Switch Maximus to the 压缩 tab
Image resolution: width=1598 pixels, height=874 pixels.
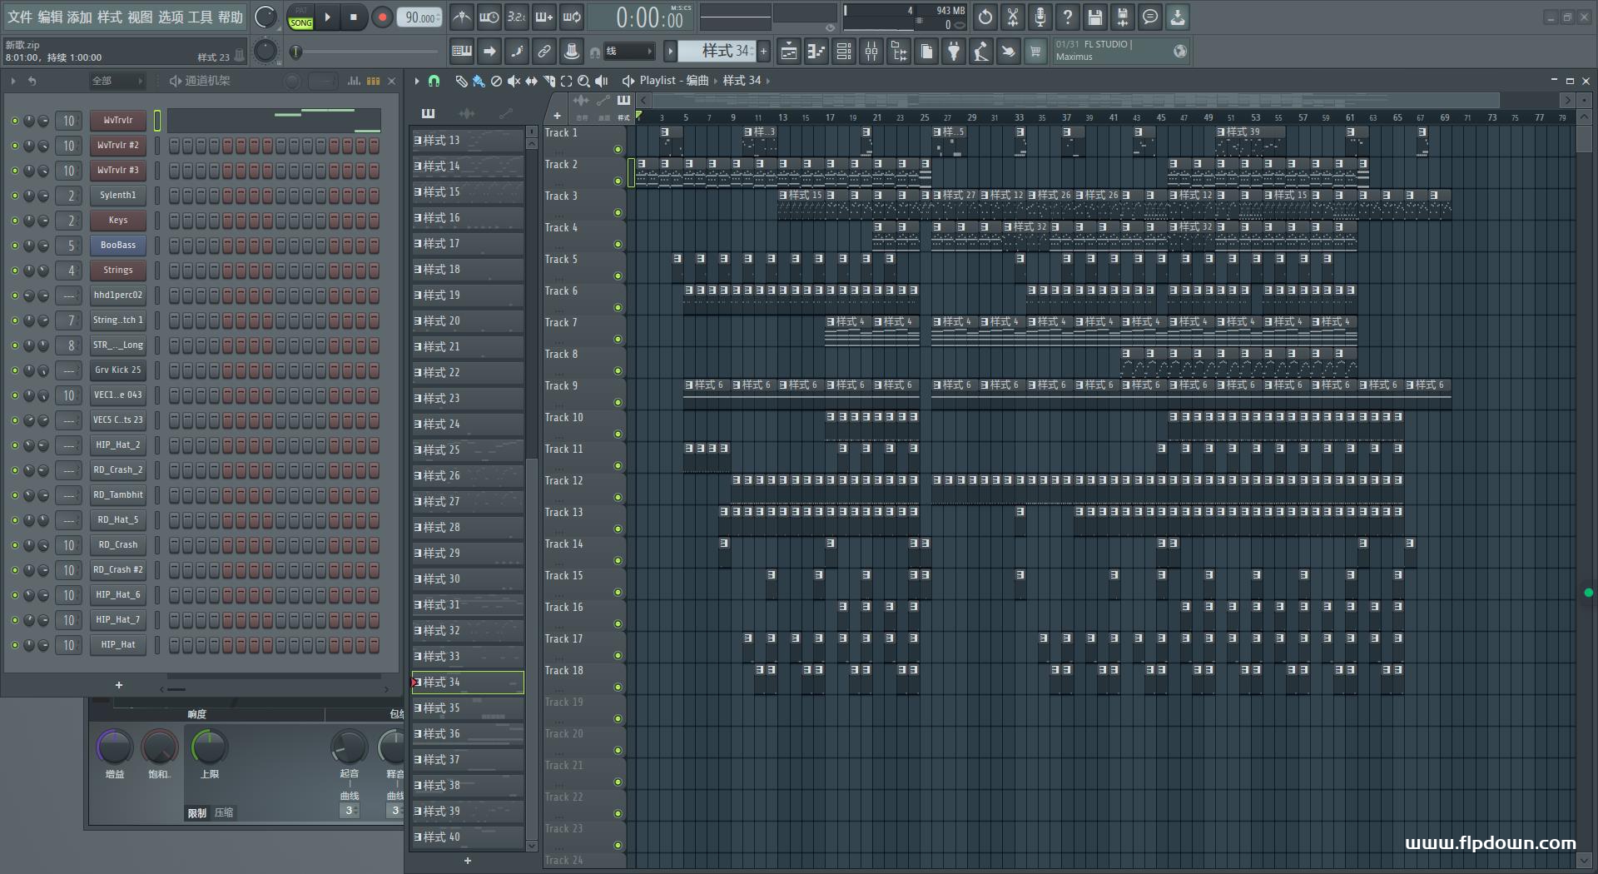coord(224,812)
